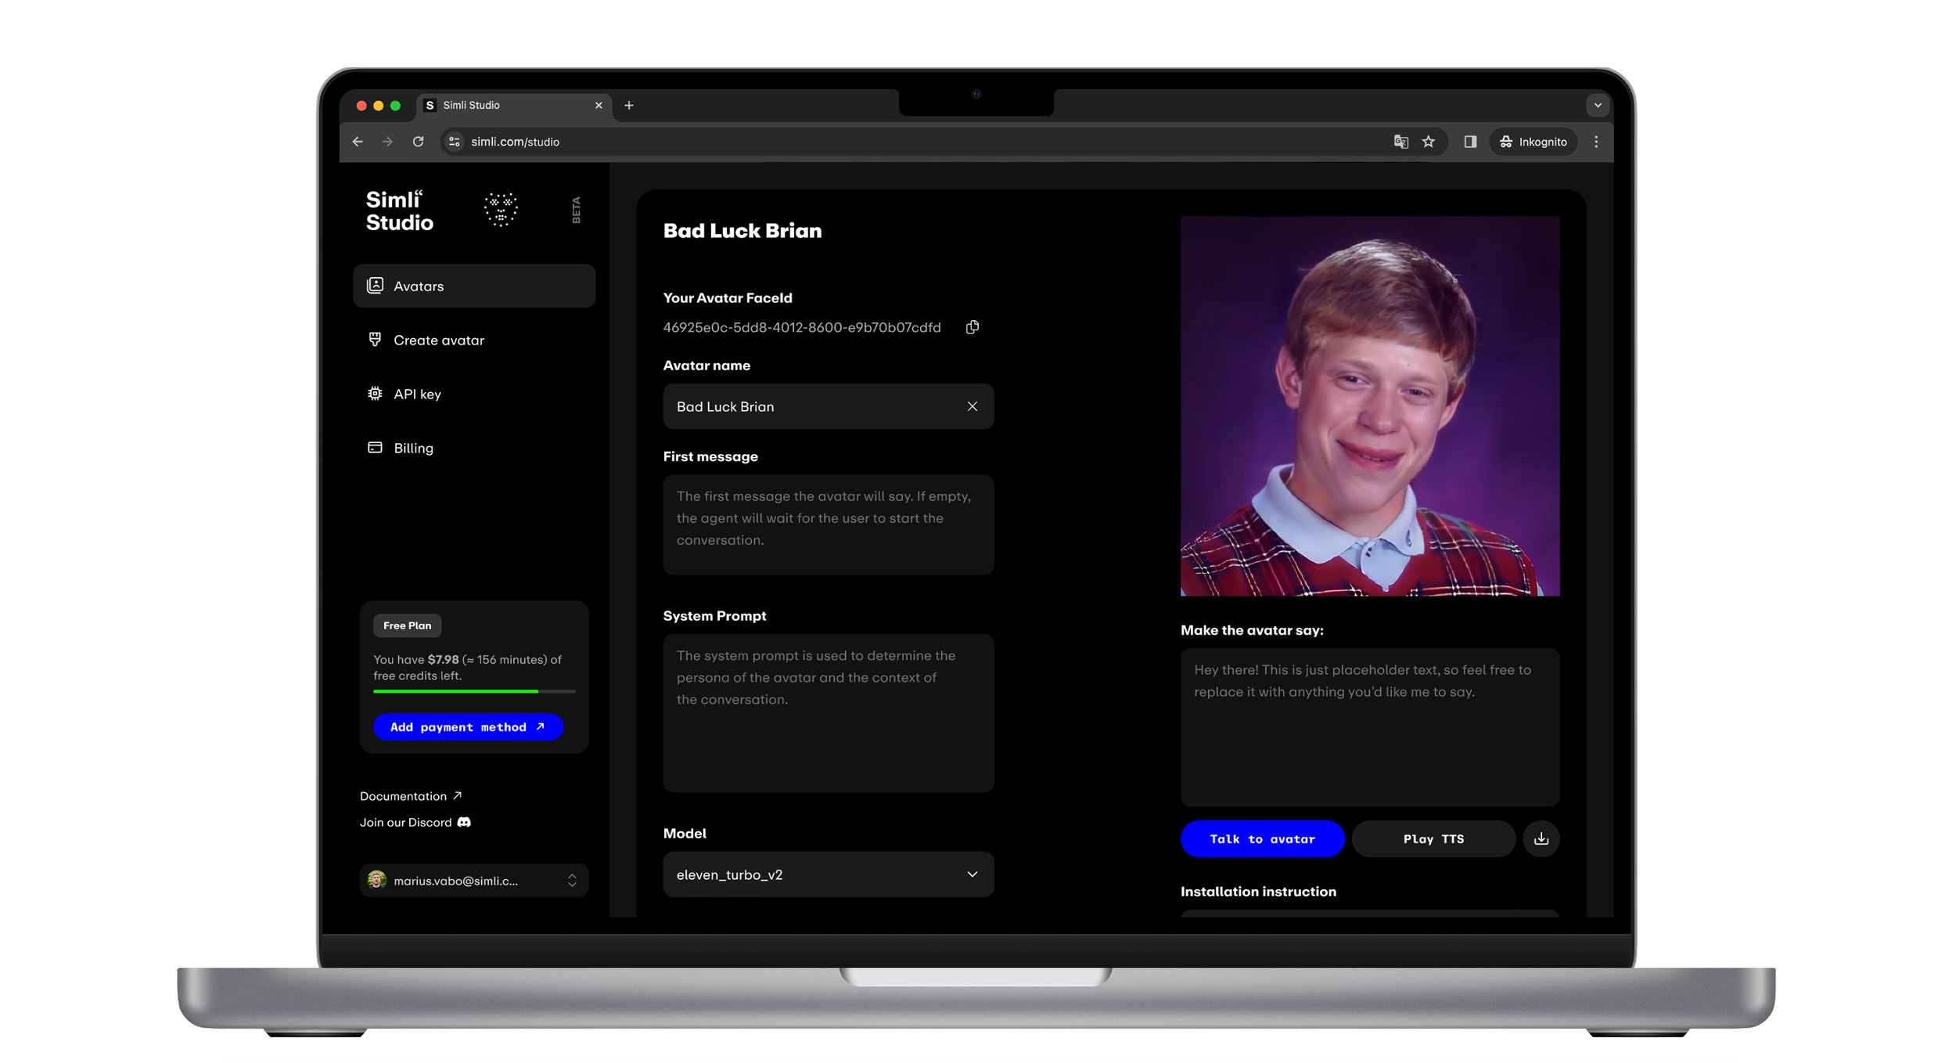The height and width of the screenshot is (1063, 1956).
Task: Click Add payment method button
Action: coord(468,727)
